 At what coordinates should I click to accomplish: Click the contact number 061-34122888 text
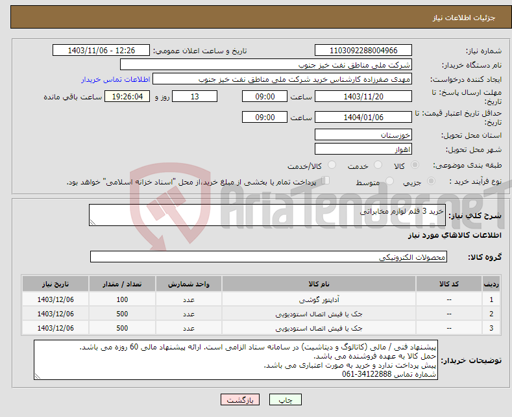(x=367, y=374)
